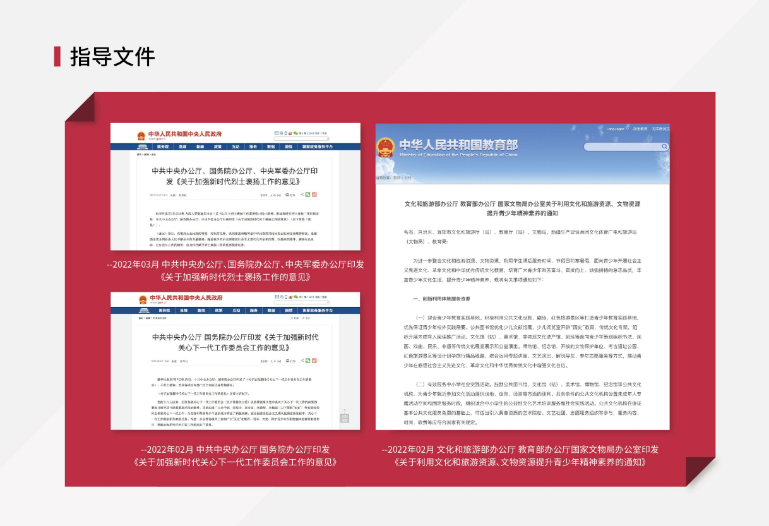Click header WeChat icon in 烈士褒扬 screenshot

click(295, 133)
